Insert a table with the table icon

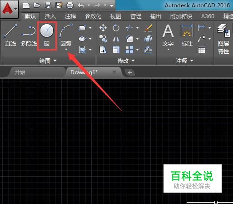click(x=202, y=50)
